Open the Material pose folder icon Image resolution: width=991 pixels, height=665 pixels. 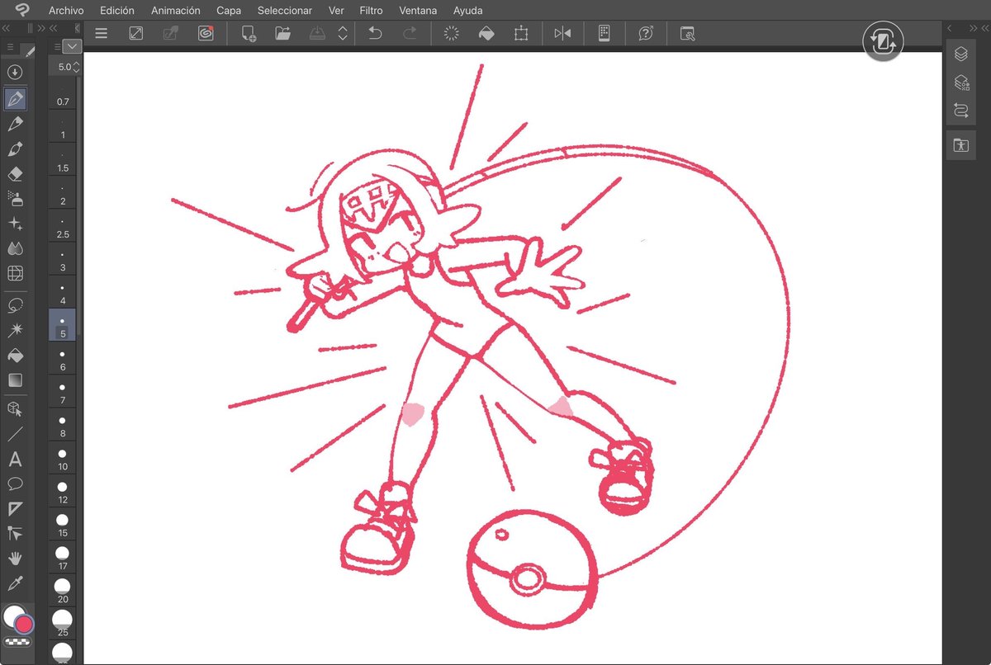click(x=960, y=145)
